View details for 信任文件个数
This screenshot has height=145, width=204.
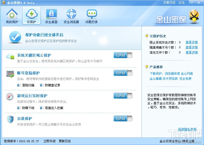point(192,52)
